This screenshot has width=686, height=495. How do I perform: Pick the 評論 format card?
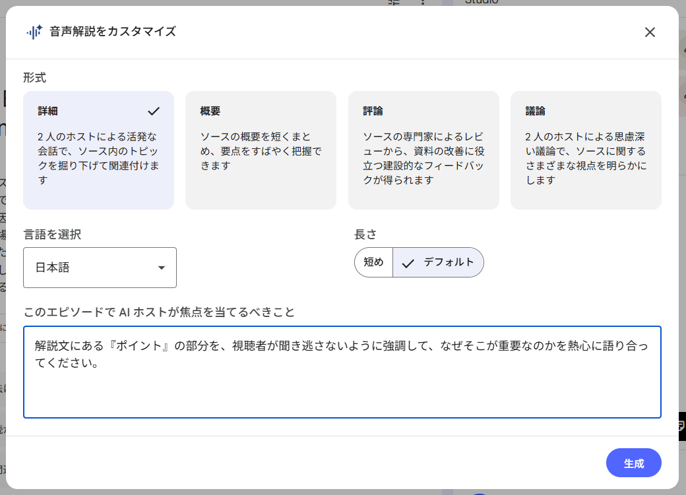[423, 150]
